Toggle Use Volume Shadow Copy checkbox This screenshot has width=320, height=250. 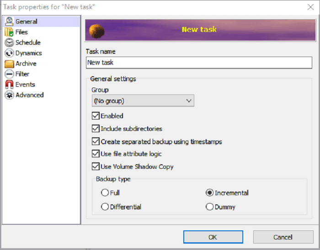(x=96, y=167)
